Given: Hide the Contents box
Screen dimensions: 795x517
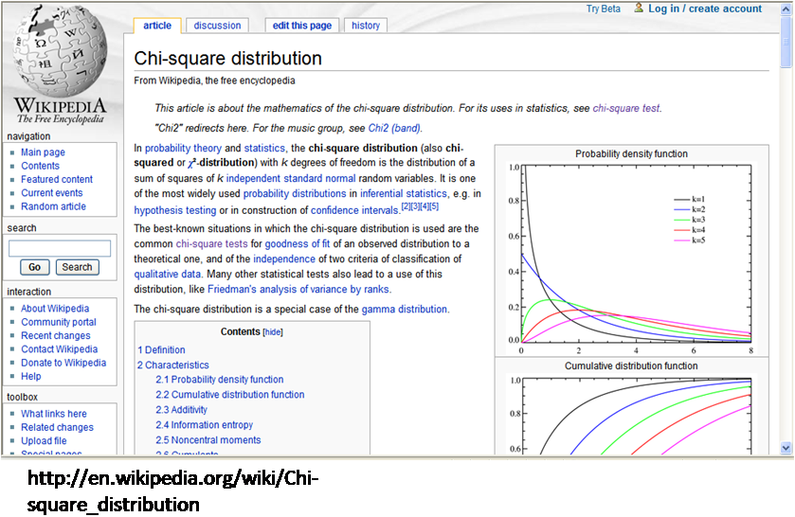Looking at the screenshot, I should (x=273, y=332).
